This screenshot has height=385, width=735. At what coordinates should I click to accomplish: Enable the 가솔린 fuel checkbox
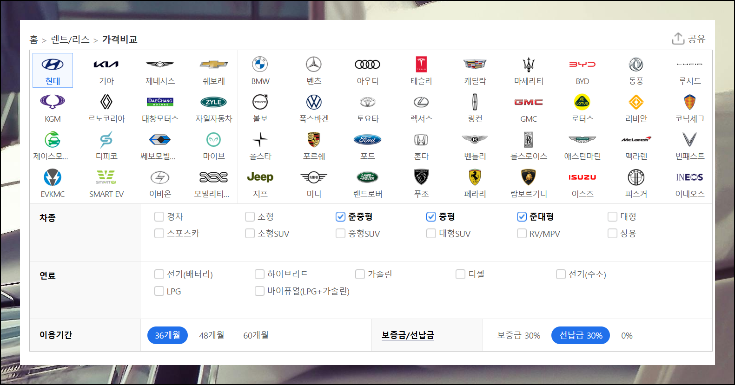click(x=360, y=274)
